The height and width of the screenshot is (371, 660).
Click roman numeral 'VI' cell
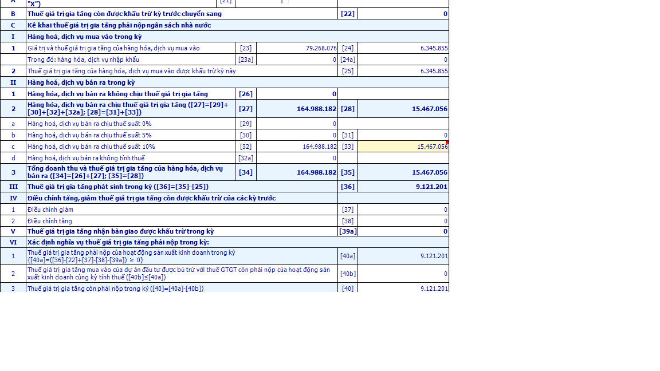[x=13, y=242]
